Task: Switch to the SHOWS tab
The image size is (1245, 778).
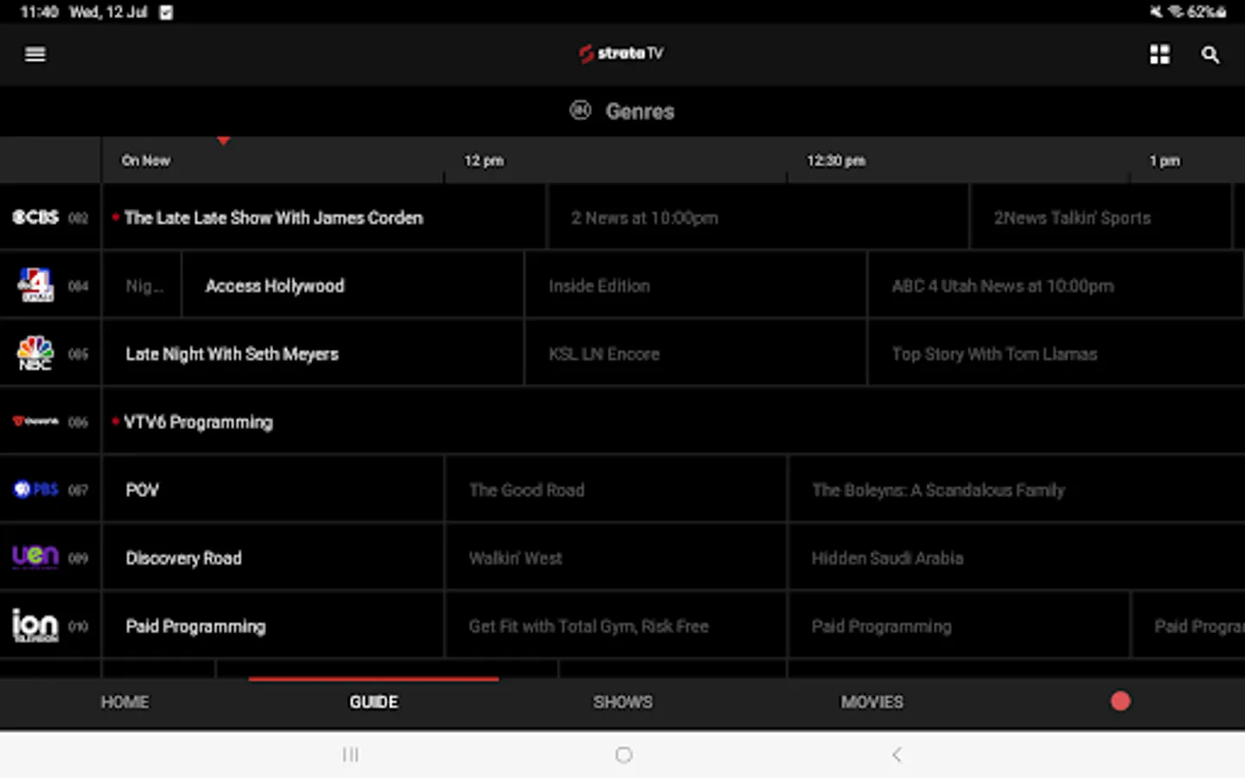Action: [622, 702]
